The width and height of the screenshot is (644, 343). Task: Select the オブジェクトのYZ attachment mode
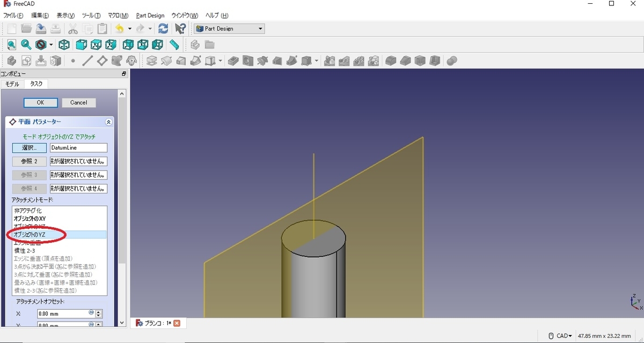click(59, 235)
